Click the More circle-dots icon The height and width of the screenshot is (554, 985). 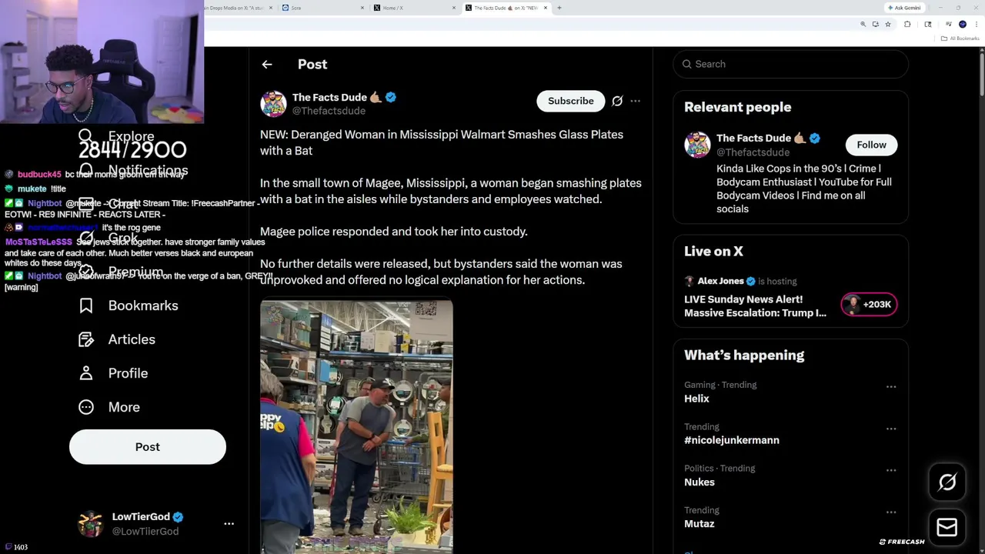pyautogui.click(x=86, y=407)
